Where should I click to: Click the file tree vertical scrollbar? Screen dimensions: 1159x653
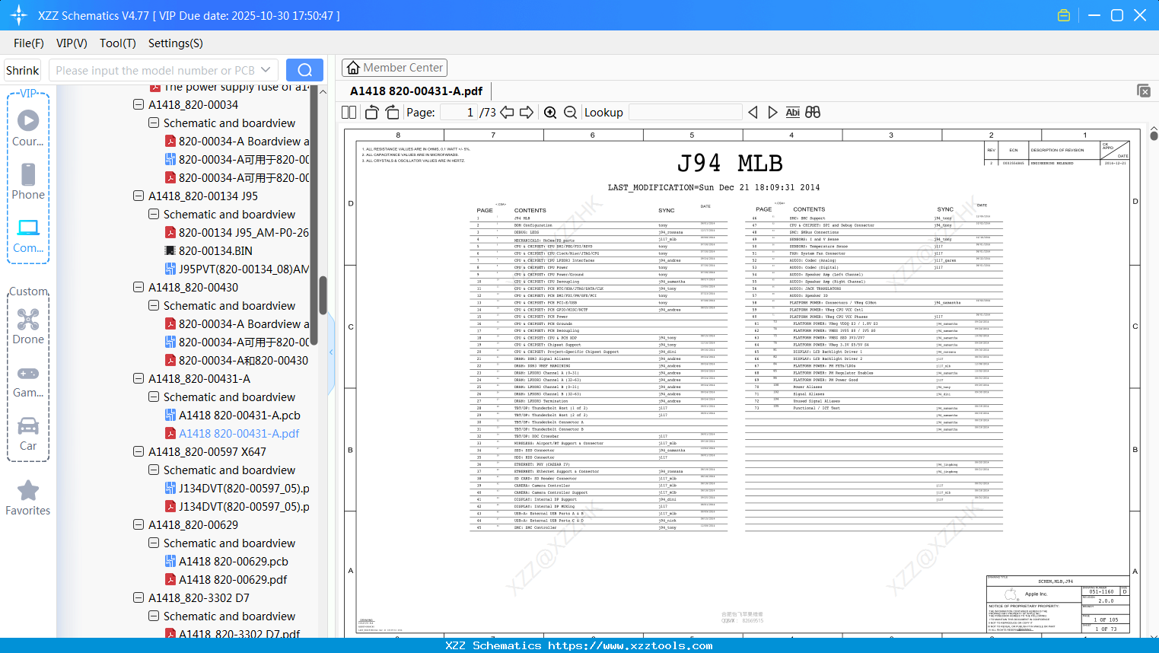click(x=323, y=295)
